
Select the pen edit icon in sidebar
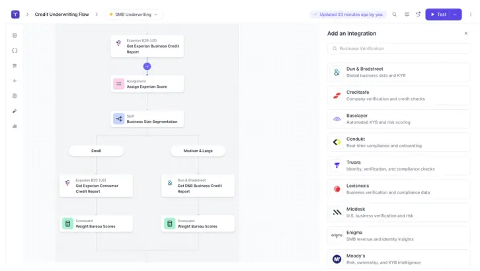point(15,111)
